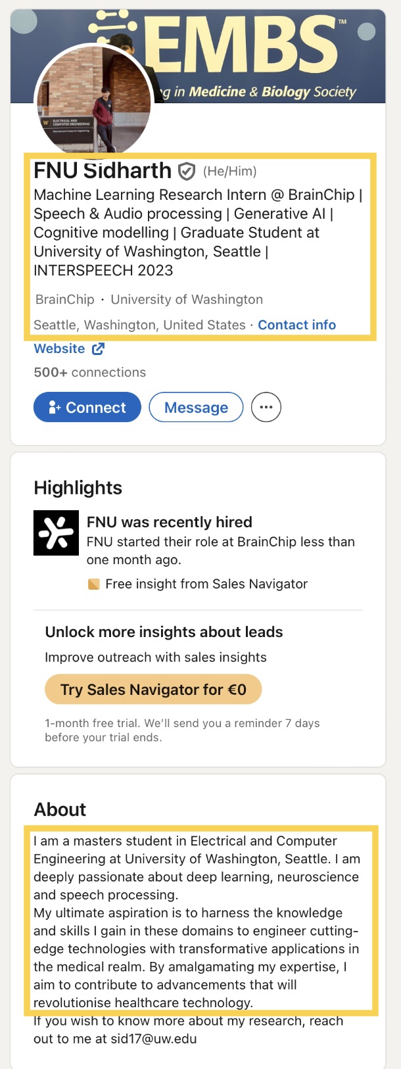Open the three-dot More actions menu

tap(266, 408)
